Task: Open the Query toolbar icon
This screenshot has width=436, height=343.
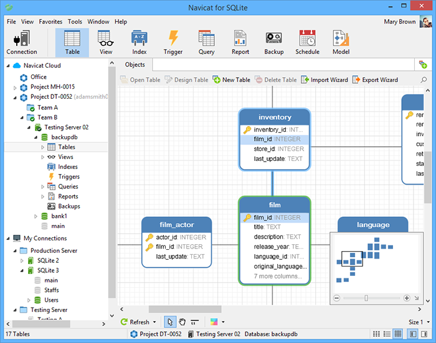Action: [x=207, y=42]
